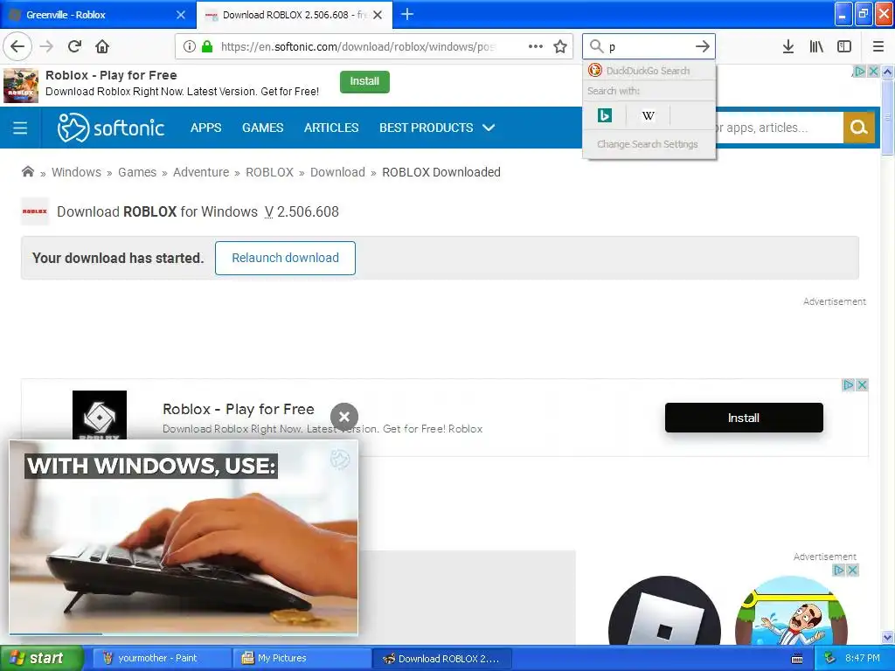This screenshot has height=671, width=895.
Task: Follow the Adventure breadcrumb link
Action: [x=201, y=172]
